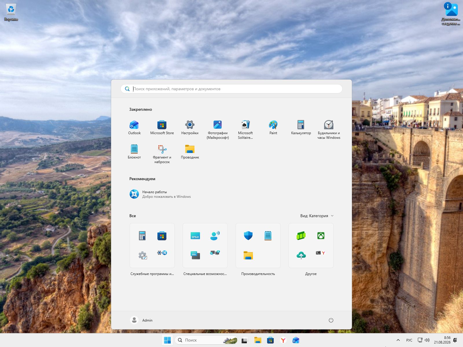Select Корзина desktop icon
Screen dimensions: 463x347
pyautogui.click(x=11, y=12)
